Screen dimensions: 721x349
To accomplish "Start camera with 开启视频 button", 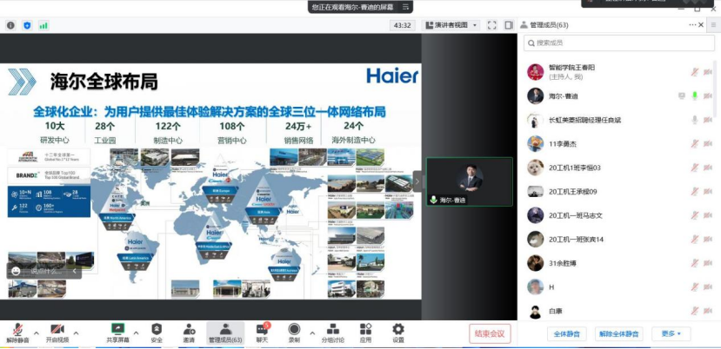I will 57,334.
